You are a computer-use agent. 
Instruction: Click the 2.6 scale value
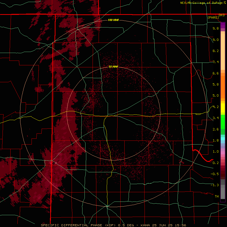[216, 129]
